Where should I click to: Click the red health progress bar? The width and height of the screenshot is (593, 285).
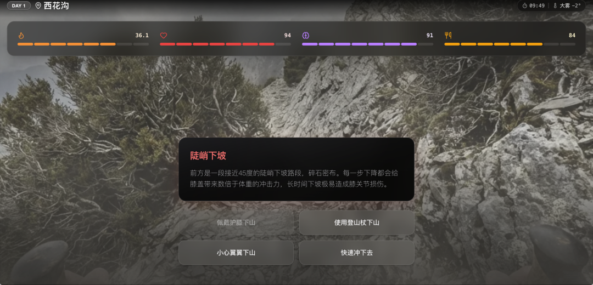[x=225, y=44]
